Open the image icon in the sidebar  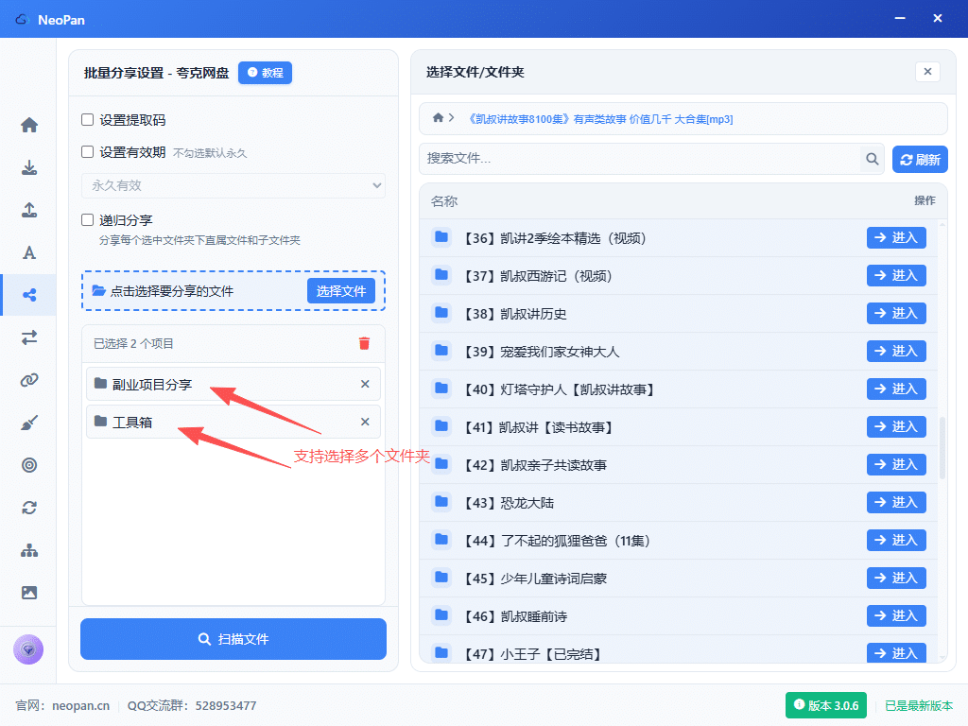tap(29, 593)
